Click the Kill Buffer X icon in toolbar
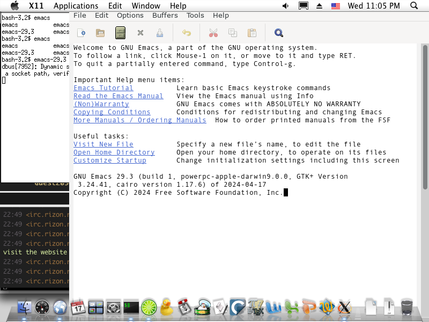This screenshot has width=429, height=322. [140, 33]
